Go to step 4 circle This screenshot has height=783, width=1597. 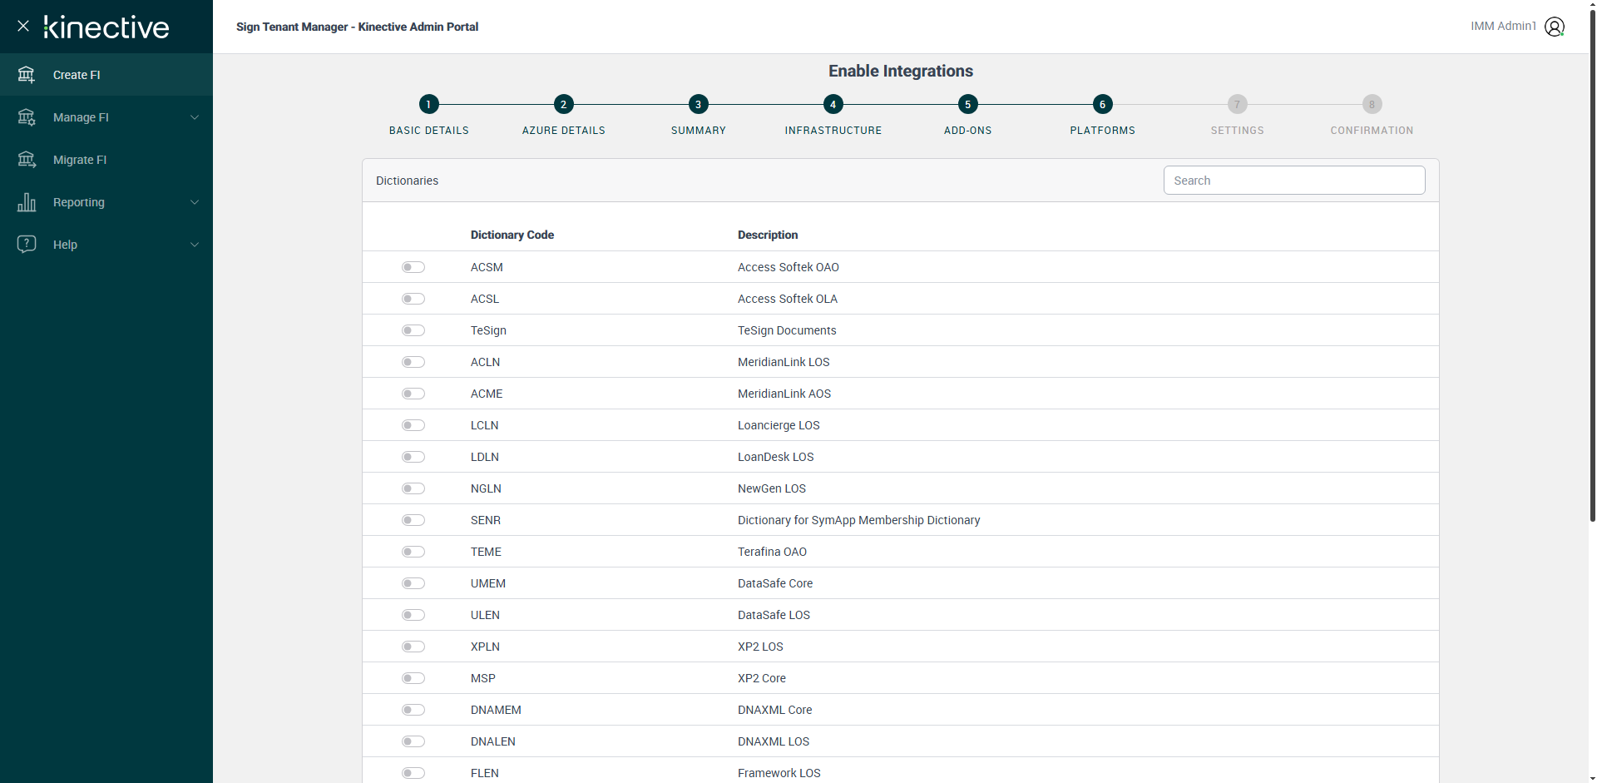click(833, 104)
